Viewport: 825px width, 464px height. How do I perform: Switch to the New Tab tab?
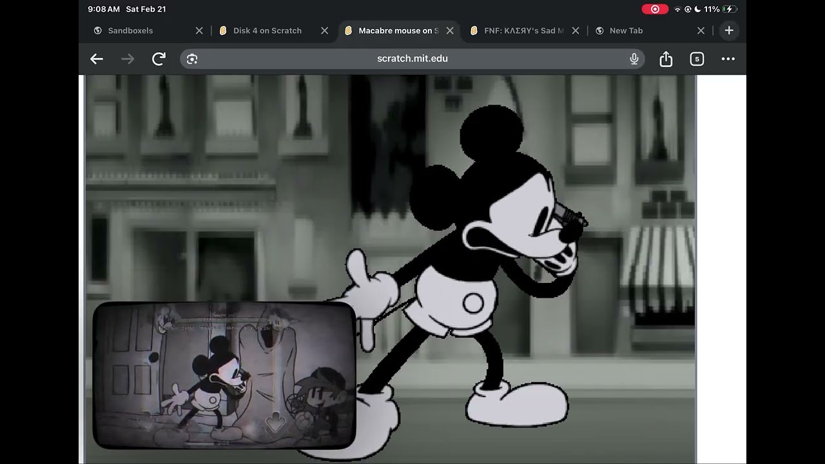(626, 30)
